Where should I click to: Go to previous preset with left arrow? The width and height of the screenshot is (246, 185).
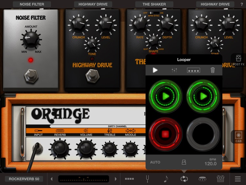point(51,179)
